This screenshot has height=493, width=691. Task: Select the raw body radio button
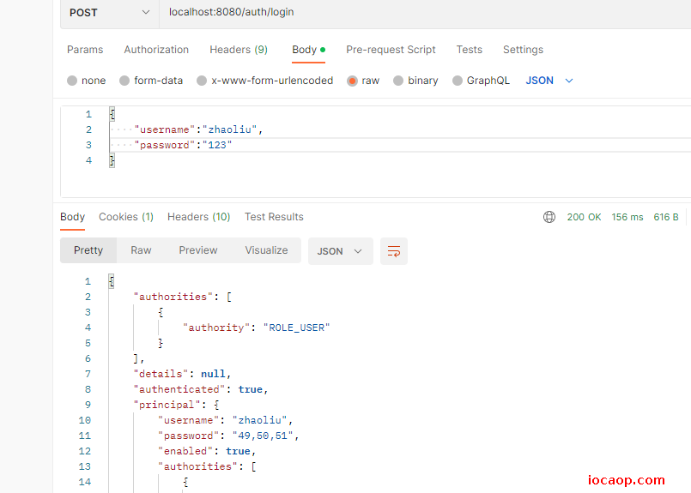(x=352, y=81)
